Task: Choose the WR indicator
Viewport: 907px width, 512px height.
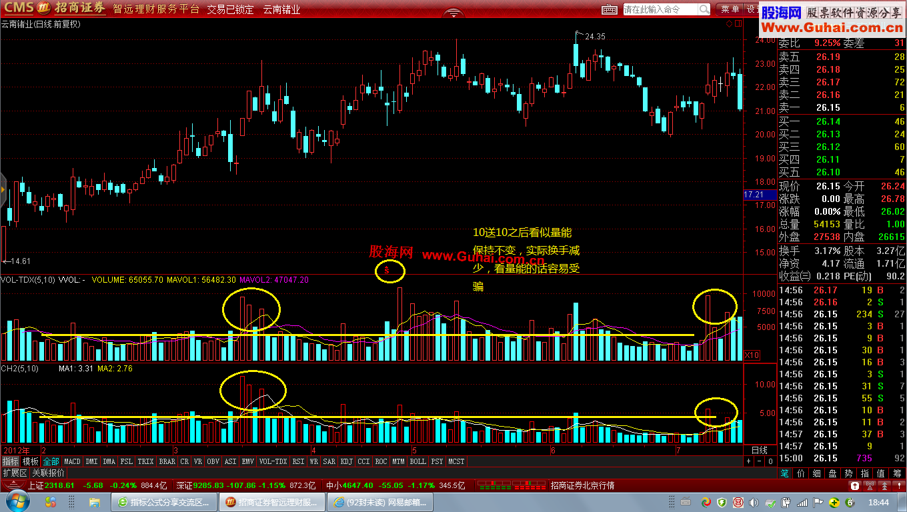Action: pyautogui.click(x=313, y=461)
